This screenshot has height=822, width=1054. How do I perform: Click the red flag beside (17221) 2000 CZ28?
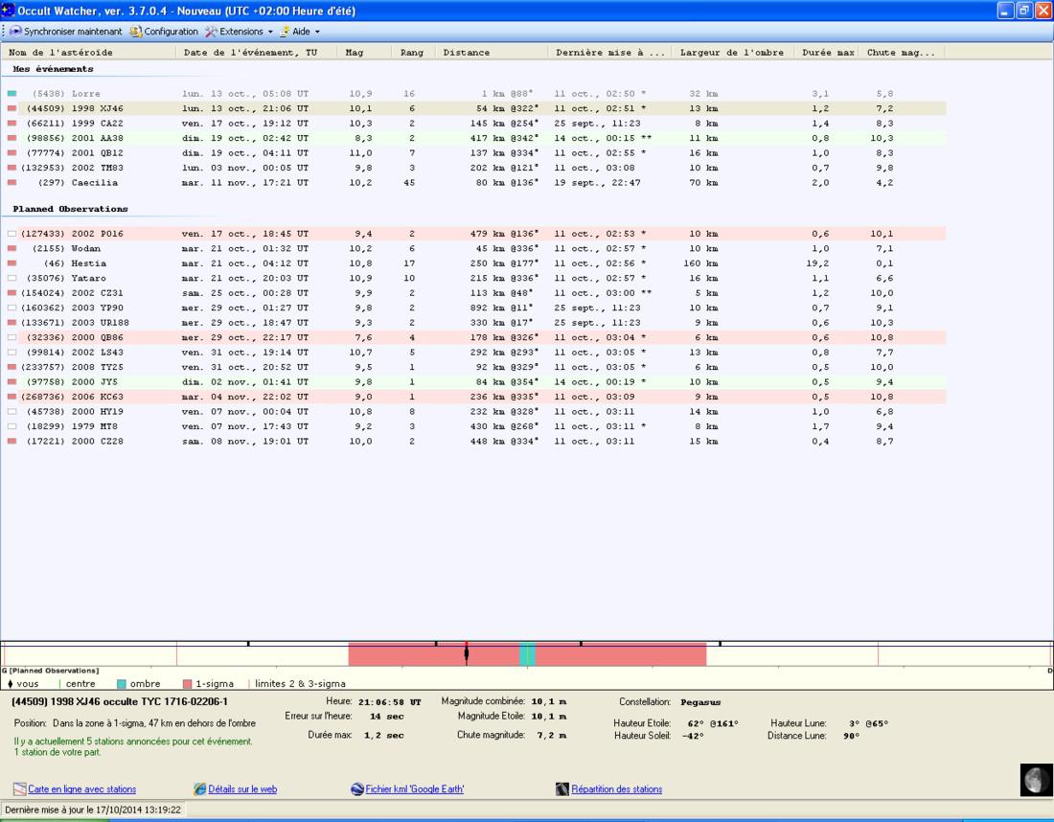pos(12,441)
